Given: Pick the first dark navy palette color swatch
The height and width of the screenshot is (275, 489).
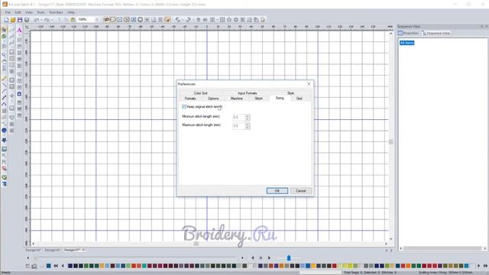Looking at the screenshot, I should click(x=70, y=266).
